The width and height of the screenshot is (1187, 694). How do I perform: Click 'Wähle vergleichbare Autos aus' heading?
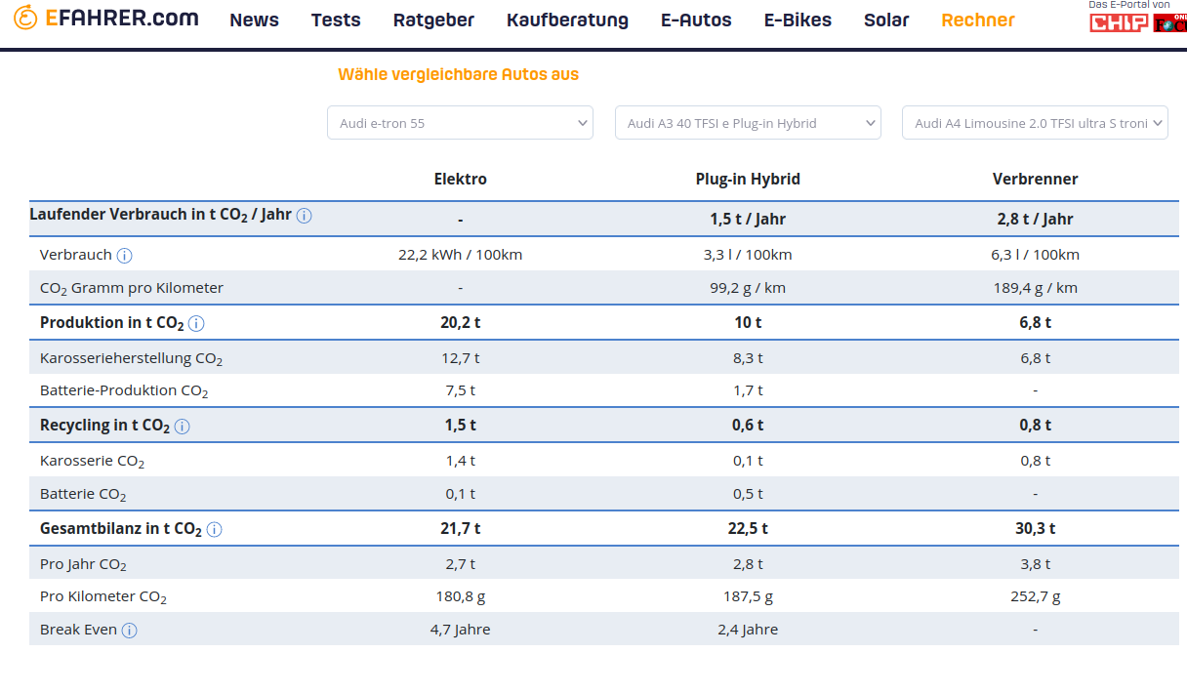pos(458,74)
